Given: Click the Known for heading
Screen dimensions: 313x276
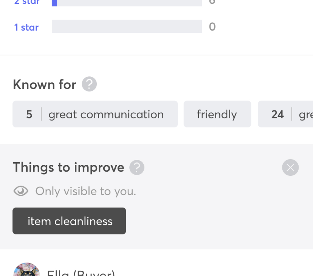Looking at the screenshot, I should click(x=44, y=84).
